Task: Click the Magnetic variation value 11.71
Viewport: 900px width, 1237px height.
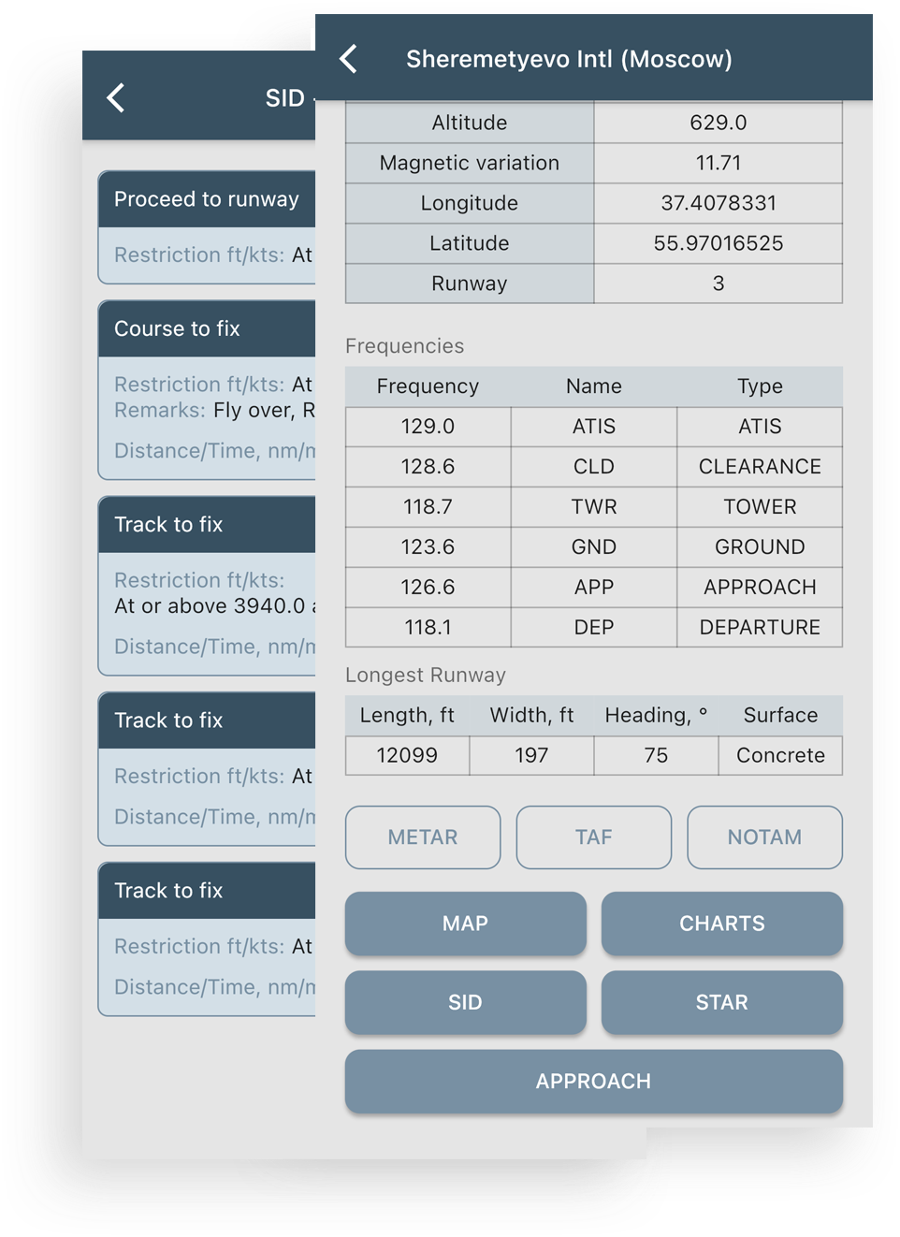Action: coord(719,163)
